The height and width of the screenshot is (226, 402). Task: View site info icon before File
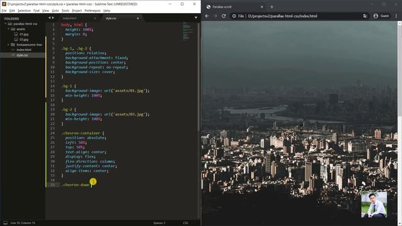(234, 16)
